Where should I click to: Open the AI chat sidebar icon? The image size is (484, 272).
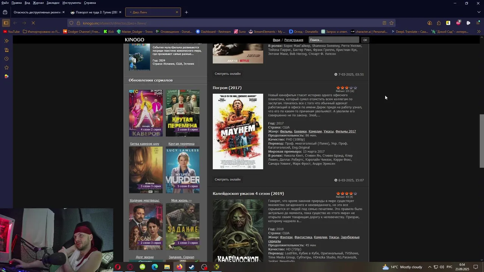tap(6, 41)
